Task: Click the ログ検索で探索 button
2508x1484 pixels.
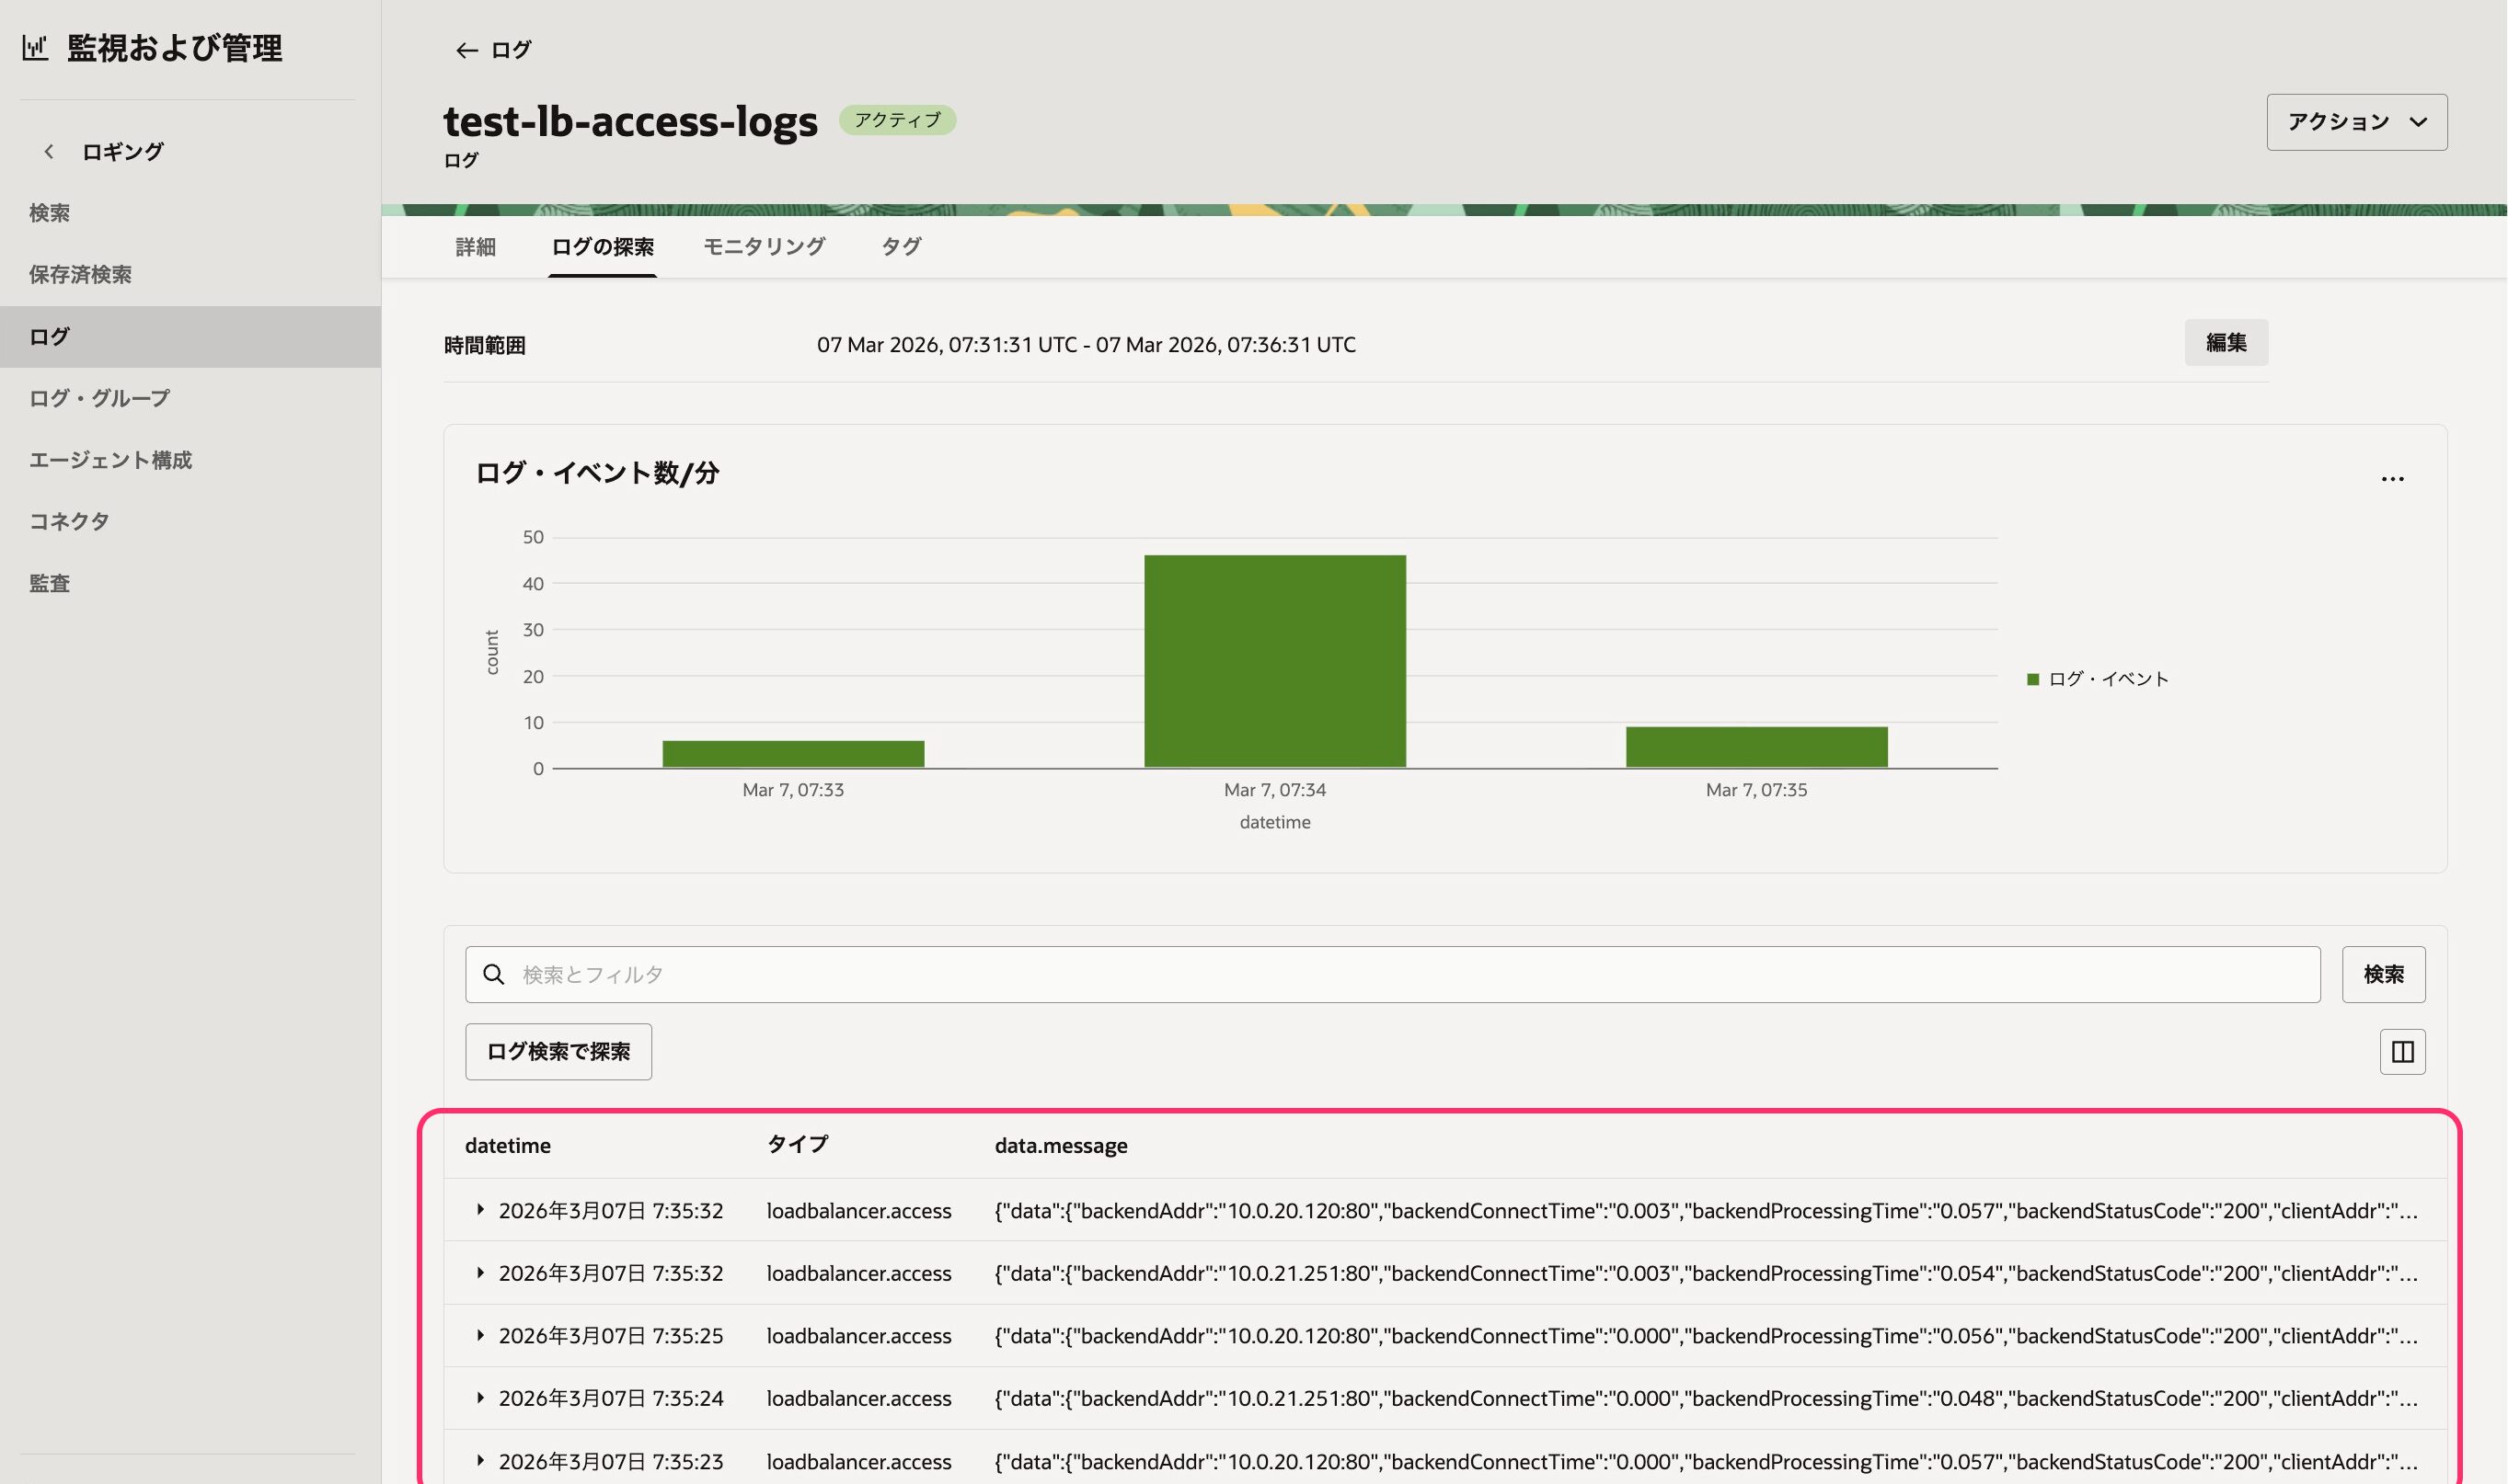Action: click(x=558, y=1051)
